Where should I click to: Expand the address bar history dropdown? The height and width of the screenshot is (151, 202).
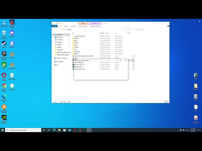126,30
